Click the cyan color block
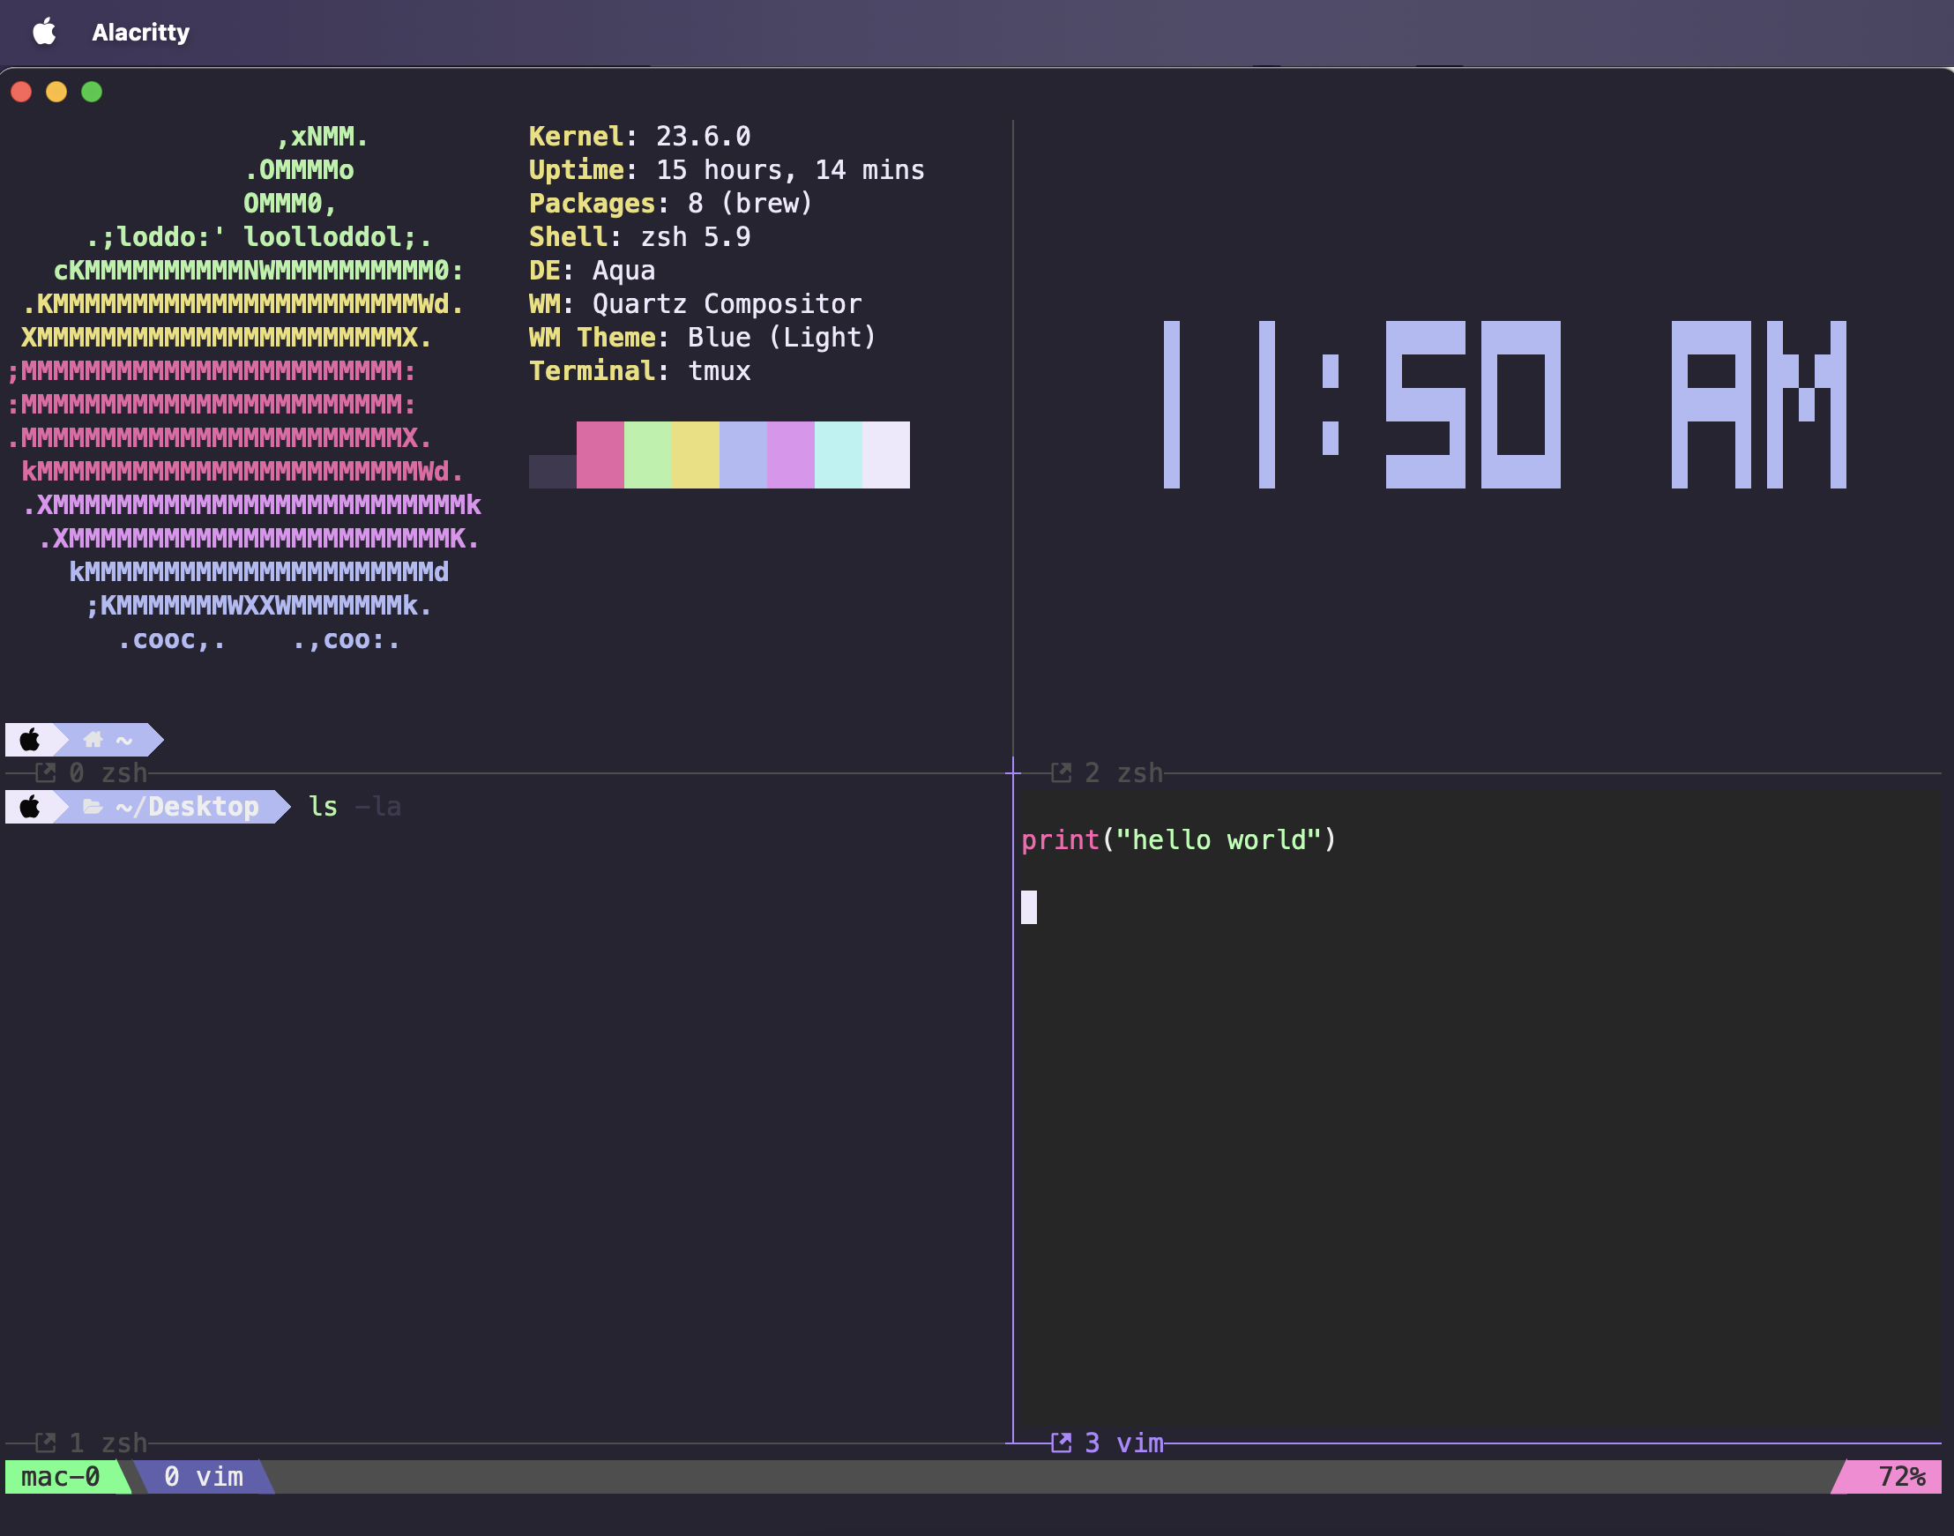 coord(838,455)
